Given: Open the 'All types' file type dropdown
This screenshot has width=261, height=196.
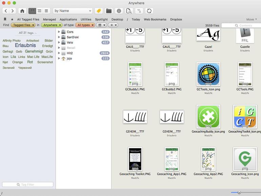Looking at the screenshot, I should (x=85, y=25).
